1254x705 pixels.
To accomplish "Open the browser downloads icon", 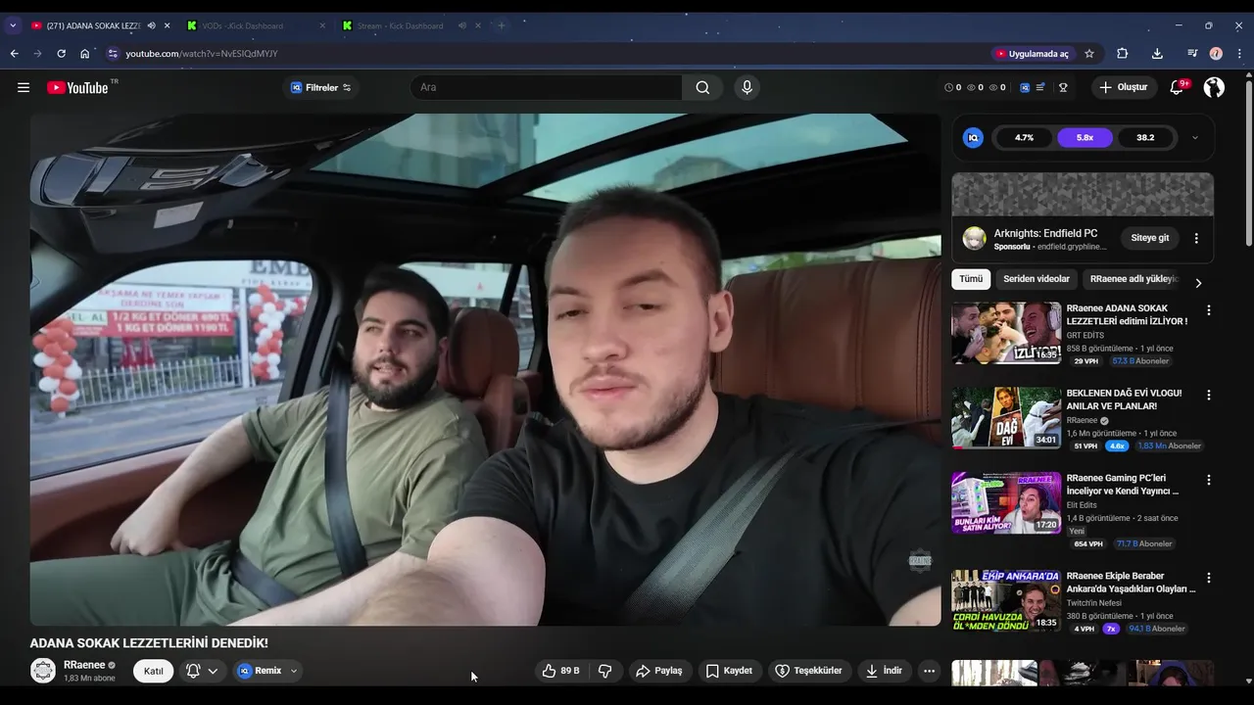I will pos(1157,53).
